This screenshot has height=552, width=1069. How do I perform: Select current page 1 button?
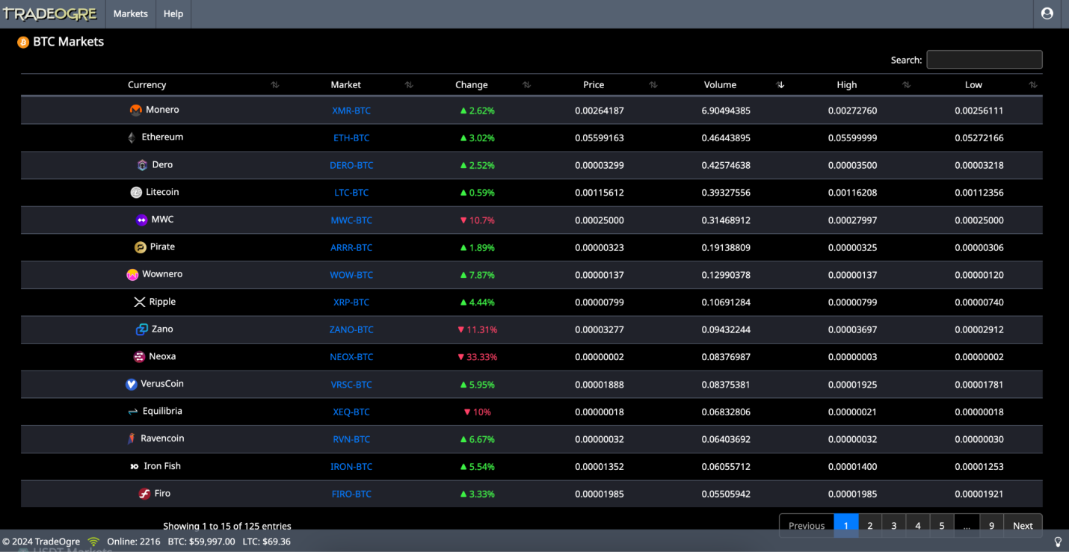click(846, 526)
